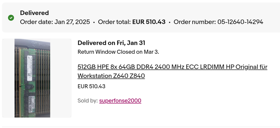
Task: Click the order date Jan 27, 2025
Action: click(x=72, y=22)
